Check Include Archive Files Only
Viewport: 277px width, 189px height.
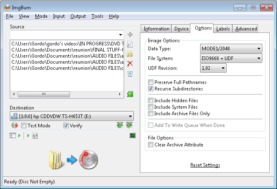pyautogui.click(x=150, y=114)
